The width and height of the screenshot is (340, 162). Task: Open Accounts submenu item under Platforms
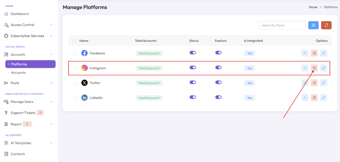[x=19, y=72]
